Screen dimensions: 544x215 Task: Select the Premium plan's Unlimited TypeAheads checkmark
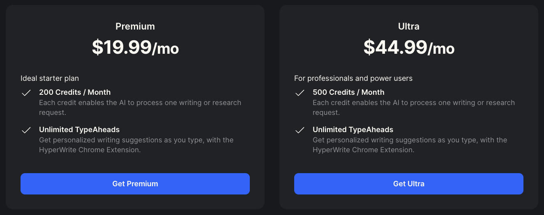point(26,130)
